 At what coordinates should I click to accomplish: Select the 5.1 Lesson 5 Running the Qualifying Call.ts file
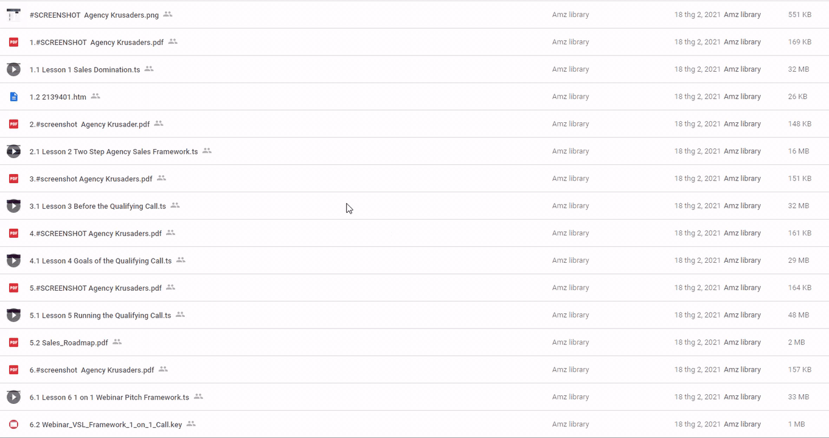(x=100, y=316)
